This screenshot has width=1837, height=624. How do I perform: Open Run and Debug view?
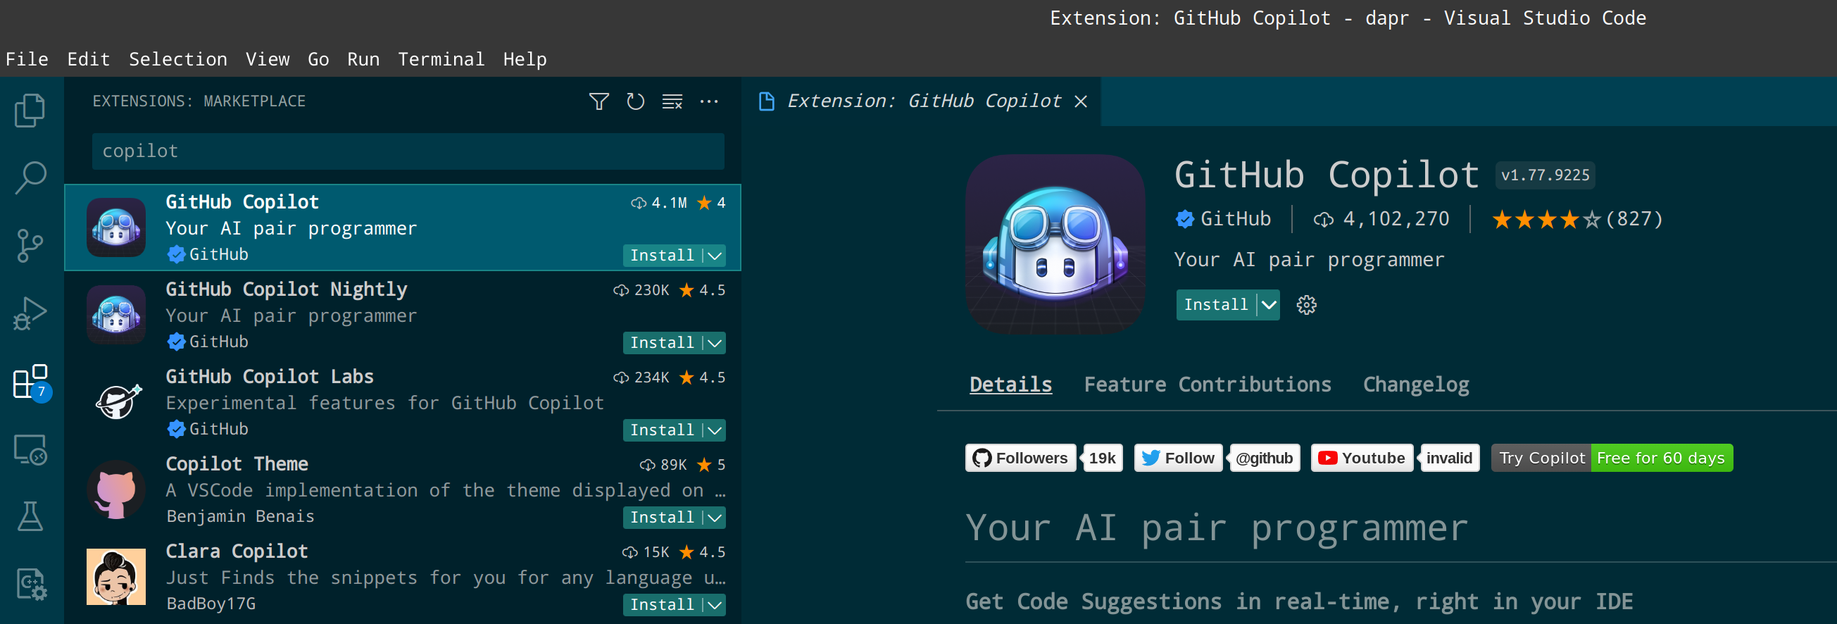(30, 314)
